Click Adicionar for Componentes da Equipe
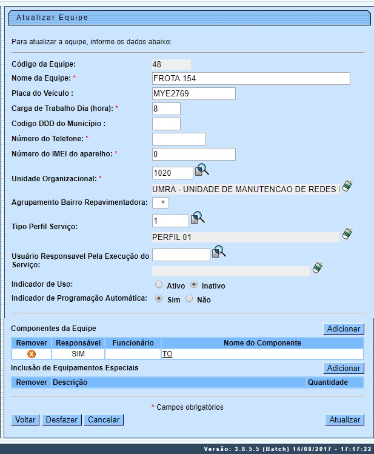 pos(343,329)
